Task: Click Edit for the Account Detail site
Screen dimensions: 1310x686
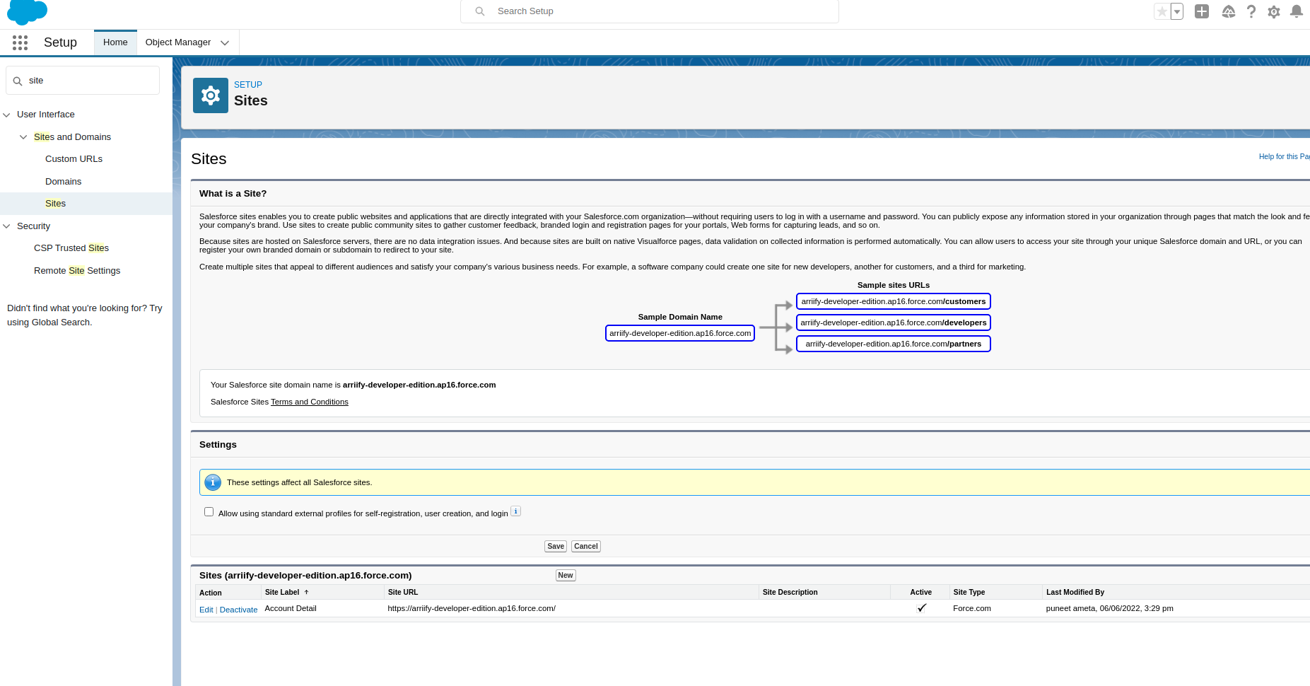Action: tap(206, 610)
